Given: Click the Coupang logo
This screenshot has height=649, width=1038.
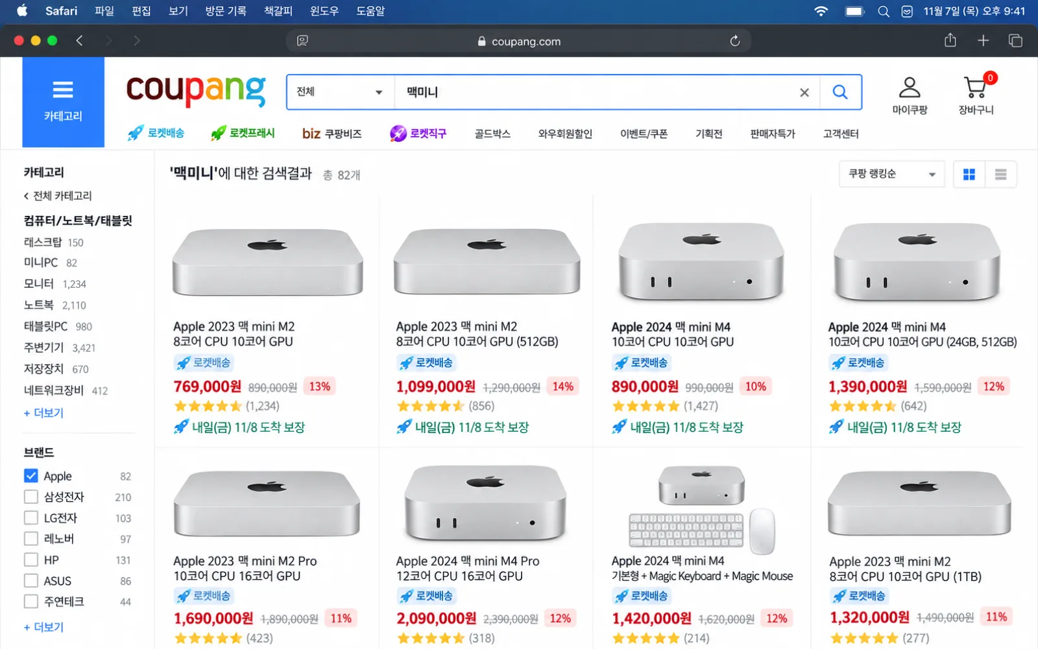Looking at the screenshot, I should (x=196, y=90).
